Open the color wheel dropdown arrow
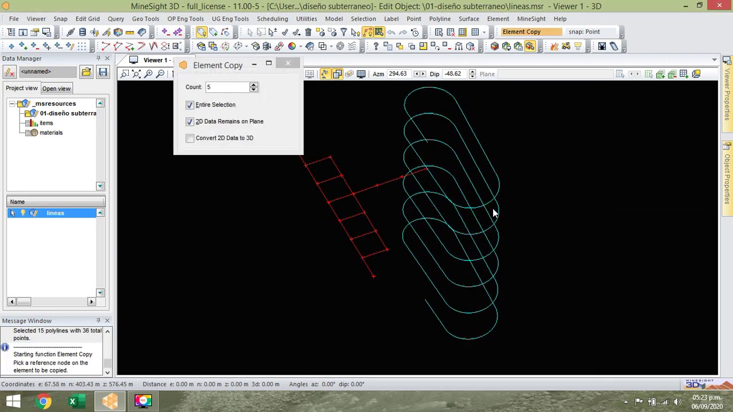This screenshot has height=412, width=733. 301,46
